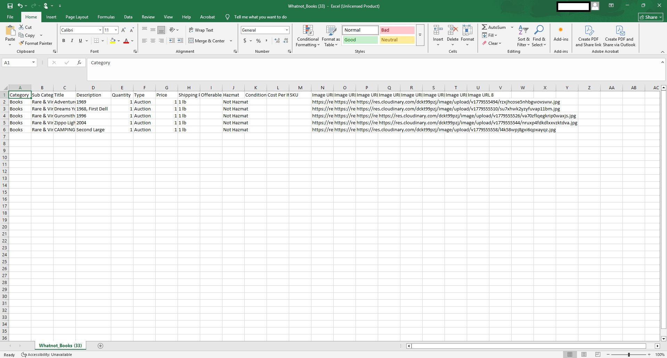
Task: Apply the red Font Color A
Action: point(126,41)
